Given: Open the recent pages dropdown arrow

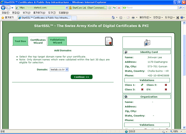Looking at the screenshot, I should tap(12, 8).
